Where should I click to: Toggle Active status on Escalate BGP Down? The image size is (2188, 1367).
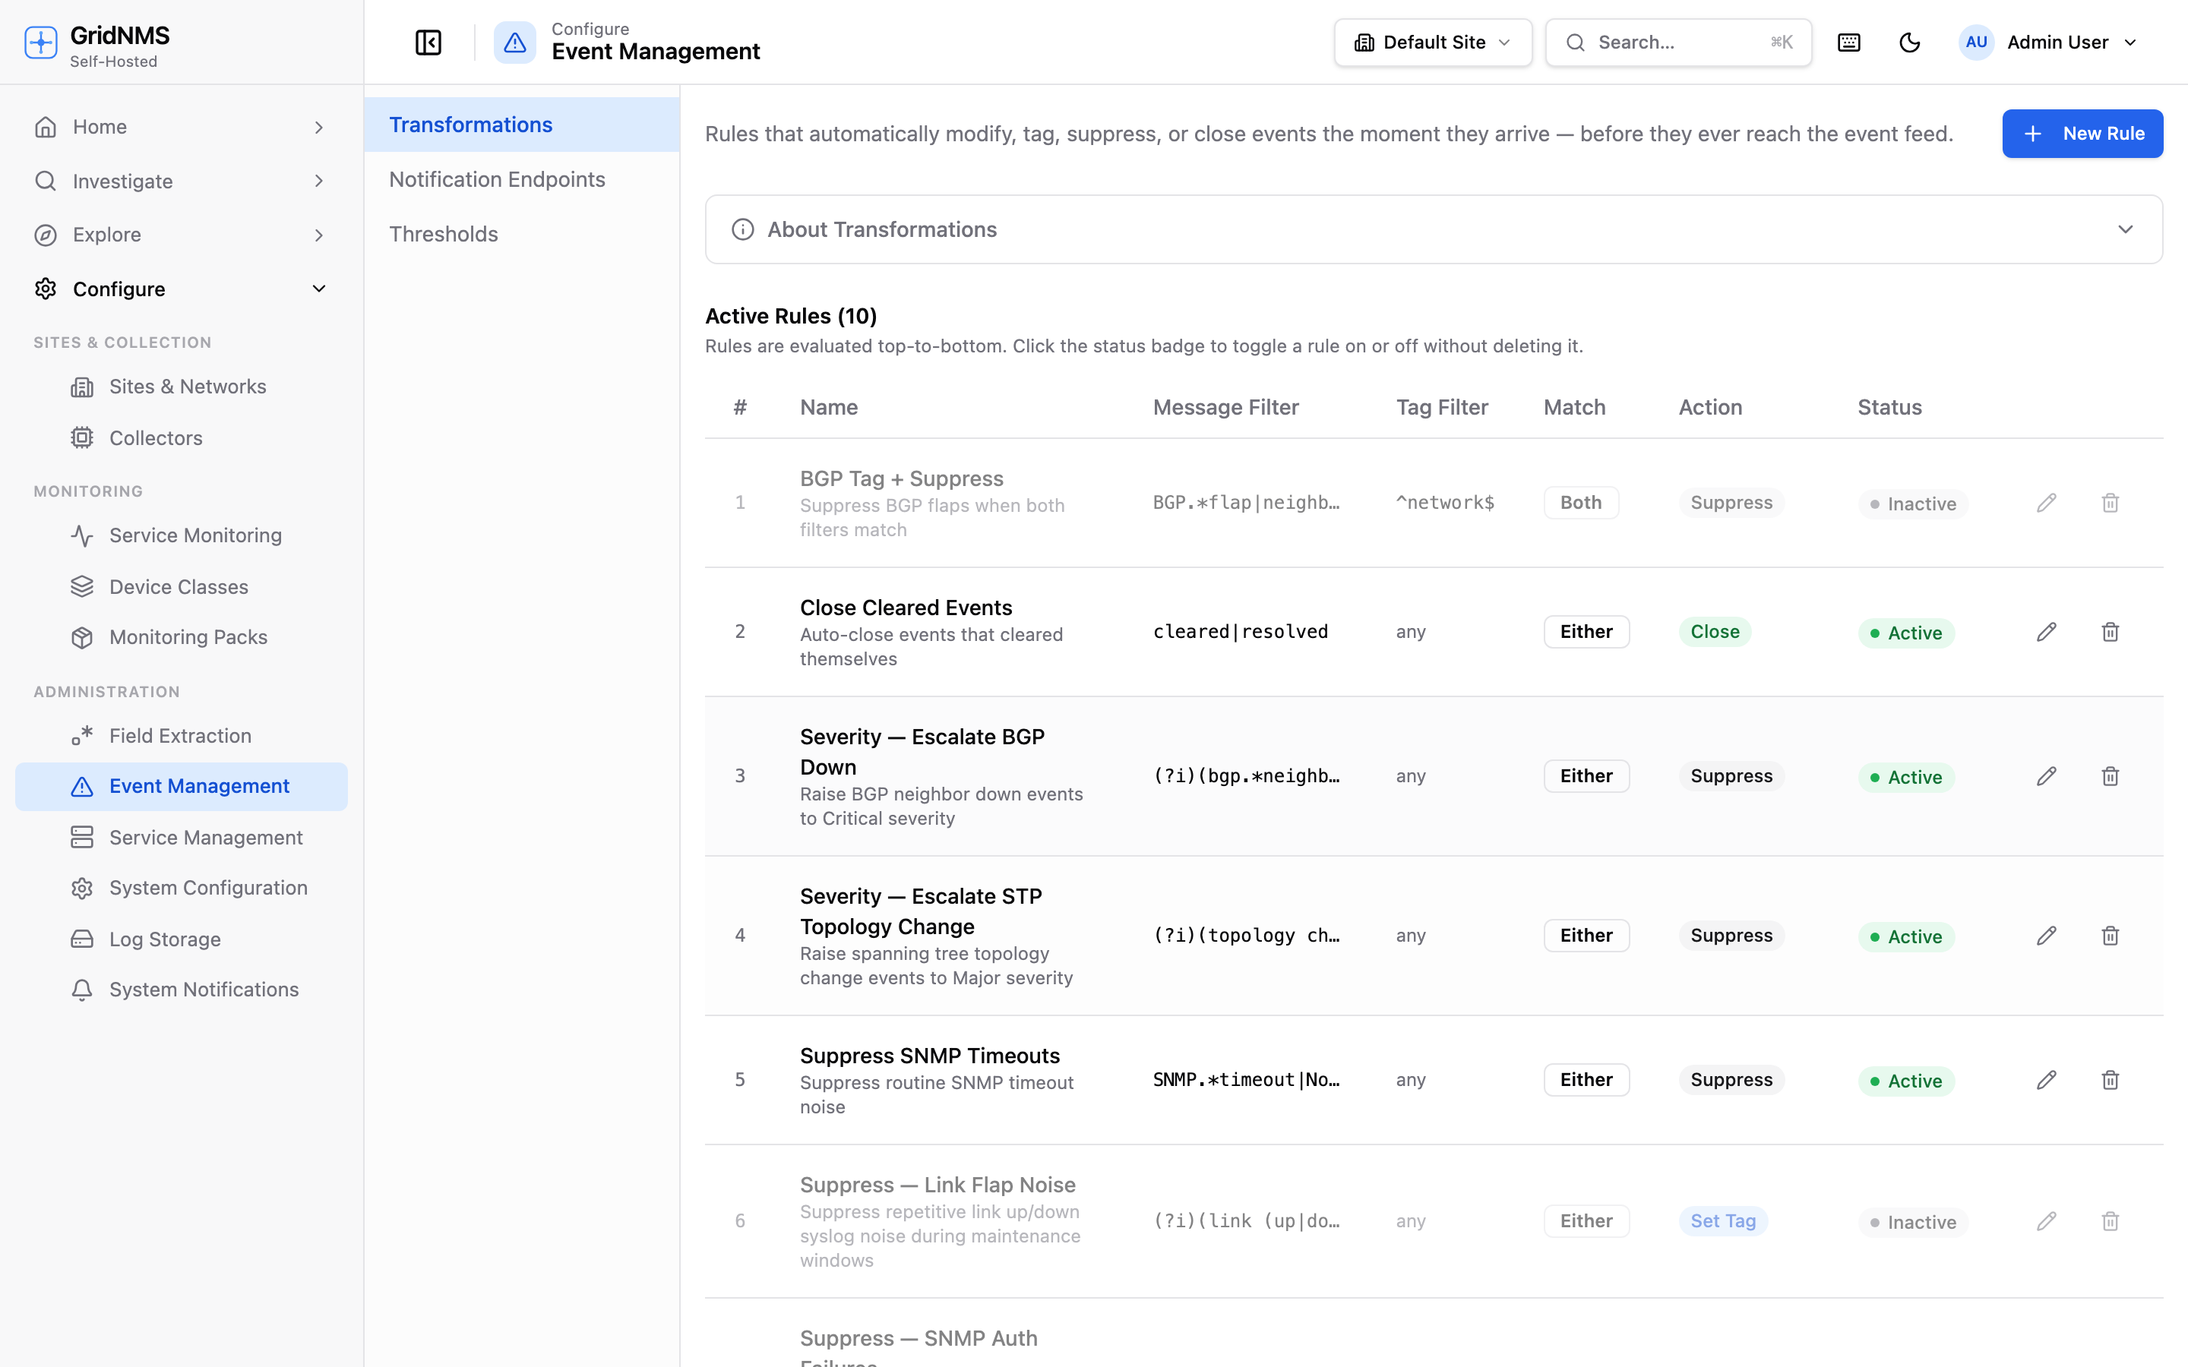pyautogui.click(x=1907, y=778)
